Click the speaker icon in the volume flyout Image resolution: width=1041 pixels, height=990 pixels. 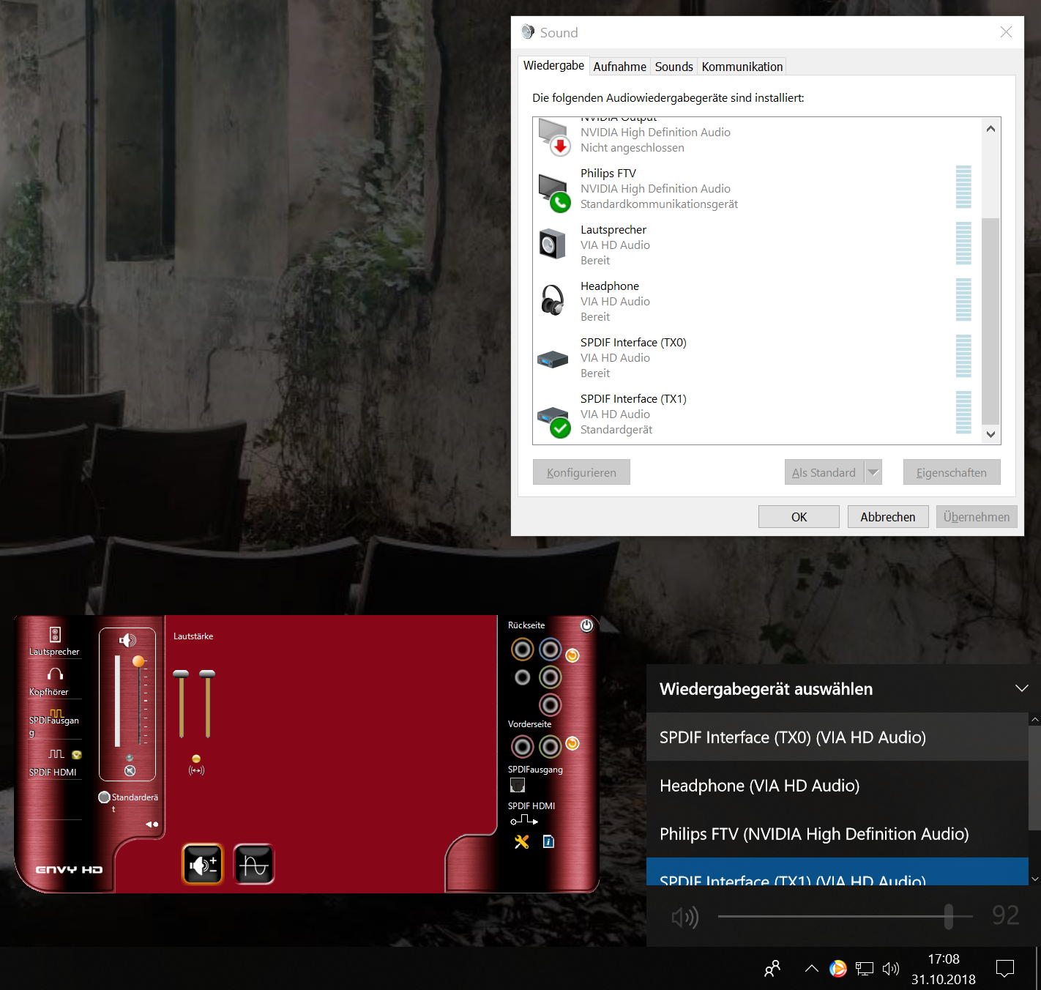coord(685,917)
